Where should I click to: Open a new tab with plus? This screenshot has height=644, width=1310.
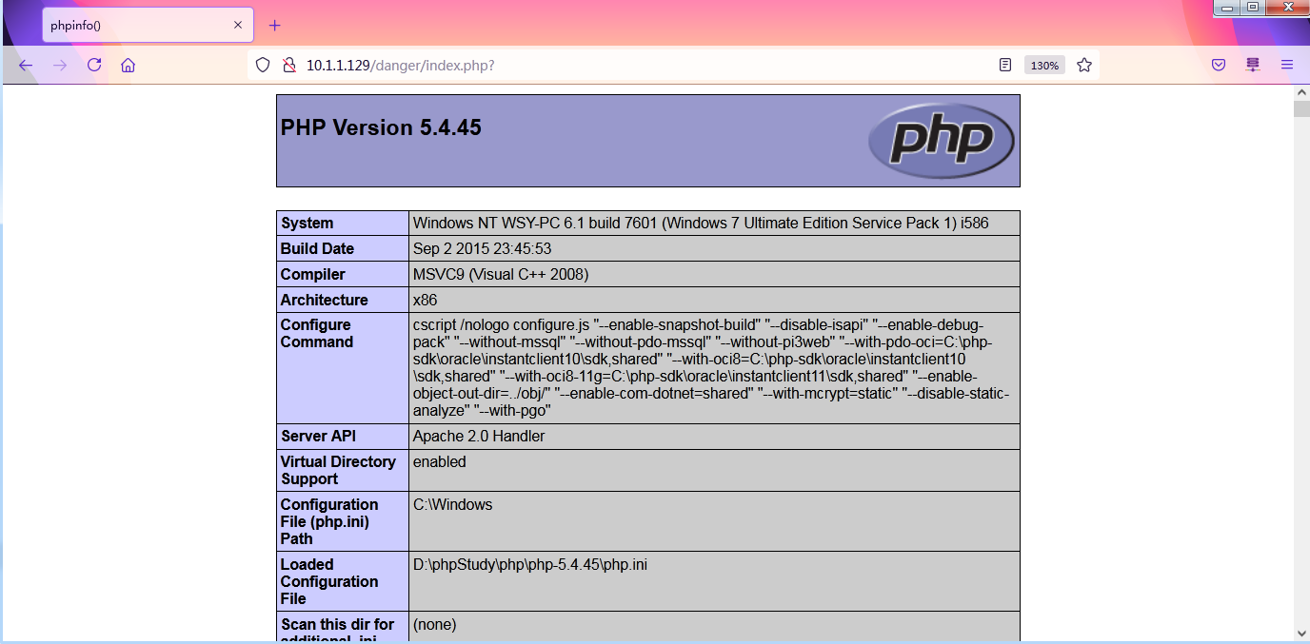tap(275, 26)
